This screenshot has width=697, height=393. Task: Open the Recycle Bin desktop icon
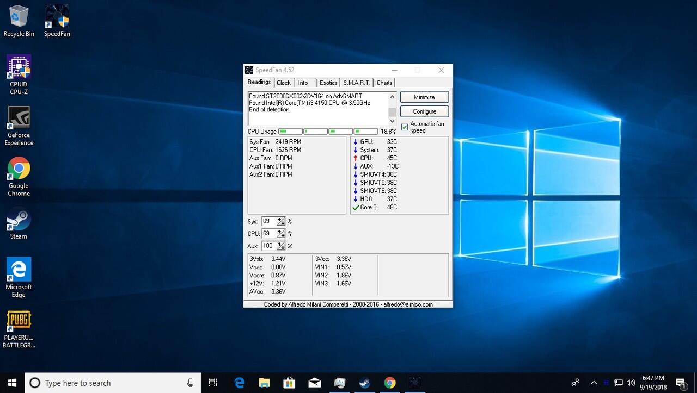[x=19, y=21]
